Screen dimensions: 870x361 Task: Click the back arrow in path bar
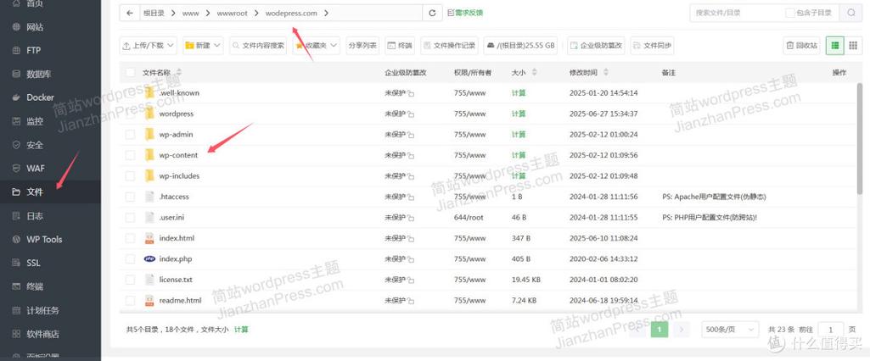(129, 13)
